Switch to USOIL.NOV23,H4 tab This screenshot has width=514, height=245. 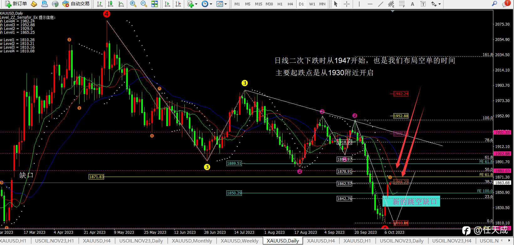coord(452,241)
